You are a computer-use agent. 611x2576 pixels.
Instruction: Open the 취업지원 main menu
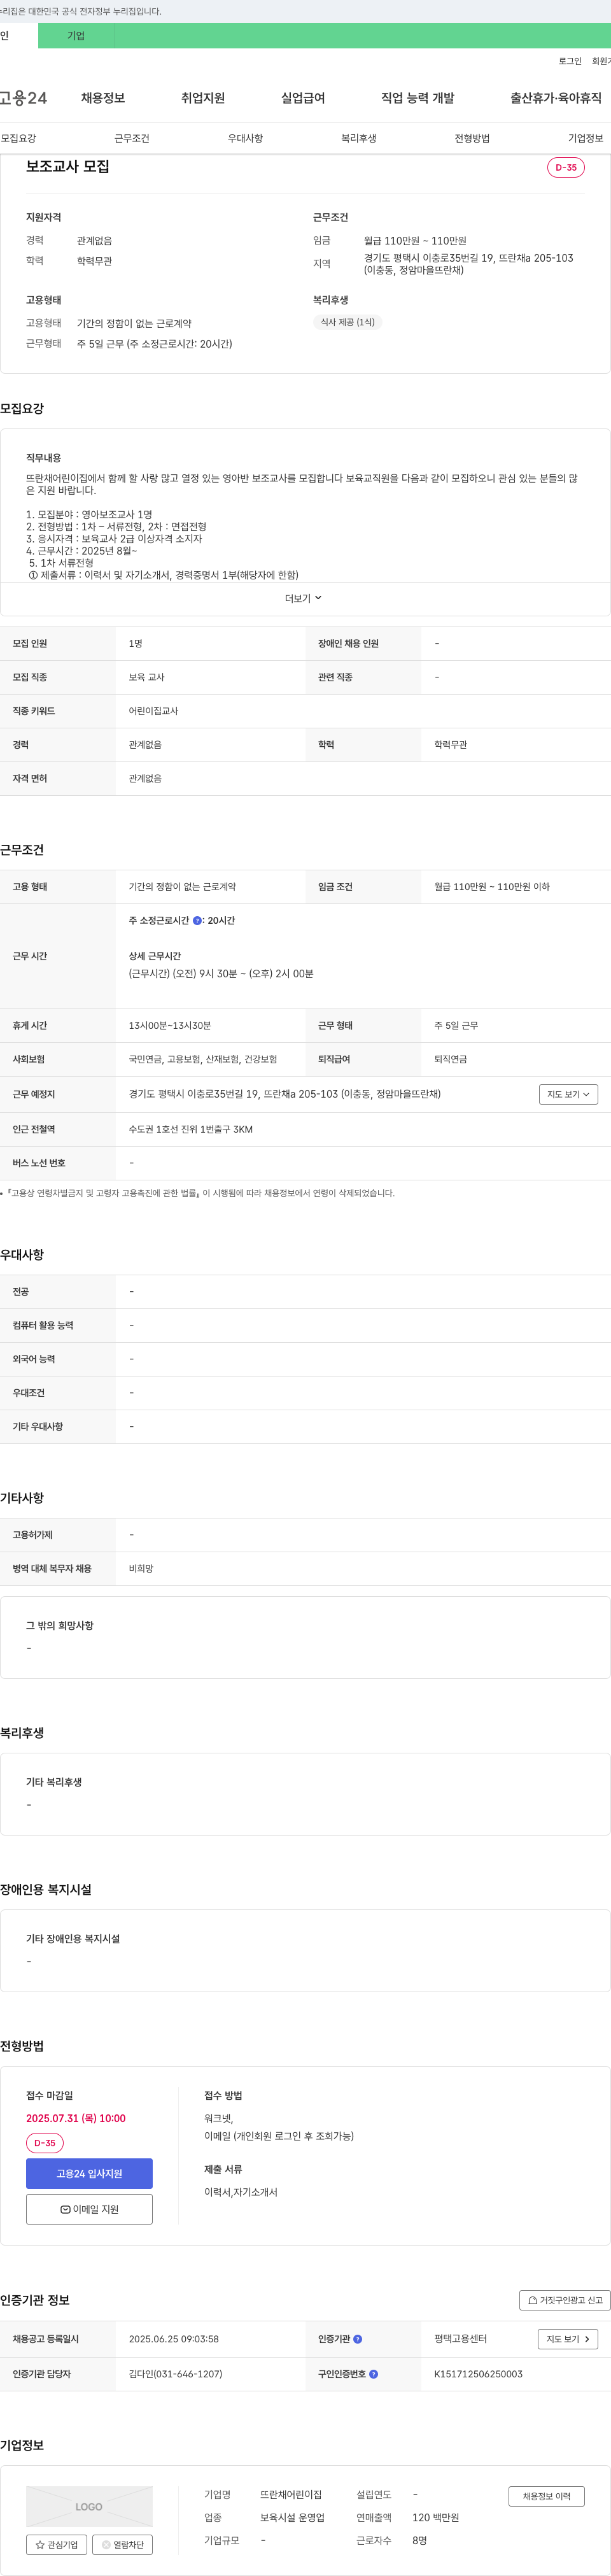click(203, 98)
